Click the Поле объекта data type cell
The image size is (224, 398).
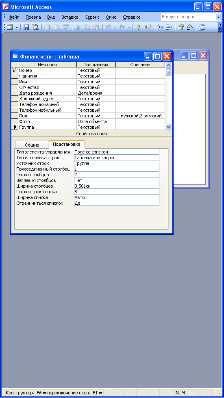(96, 121)
